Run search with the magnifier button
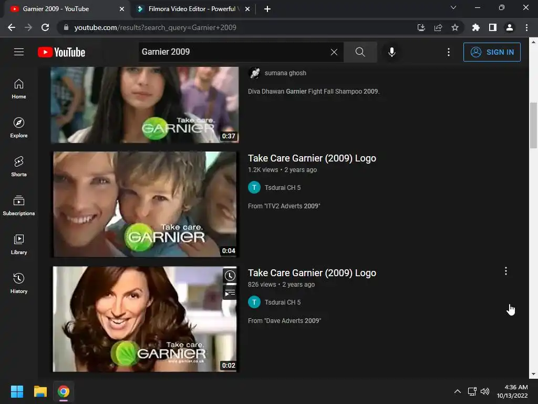The image size is (538, 404). [x=360, y=52]
